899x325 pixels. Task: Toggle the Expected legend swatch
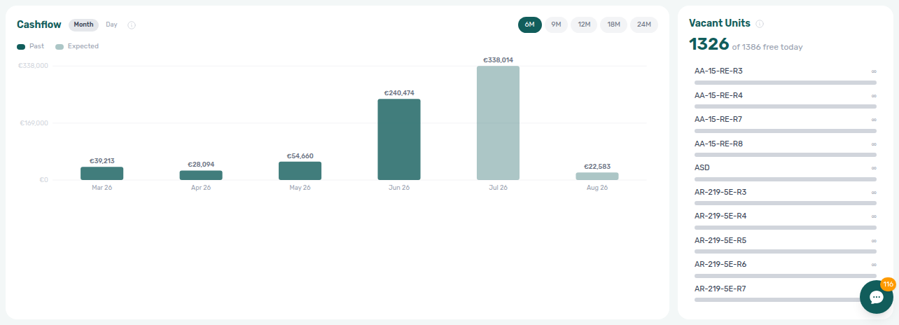[x=60, y=46]
